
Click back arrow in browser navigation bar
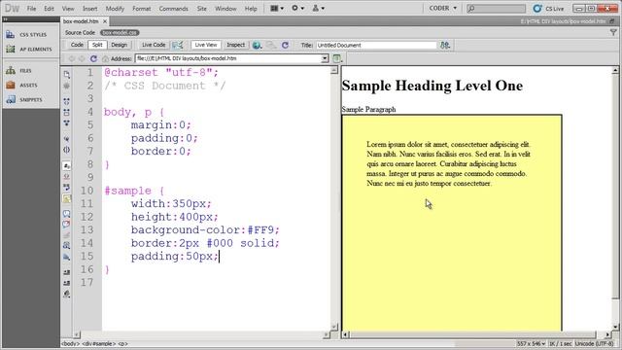click(72, 58)
